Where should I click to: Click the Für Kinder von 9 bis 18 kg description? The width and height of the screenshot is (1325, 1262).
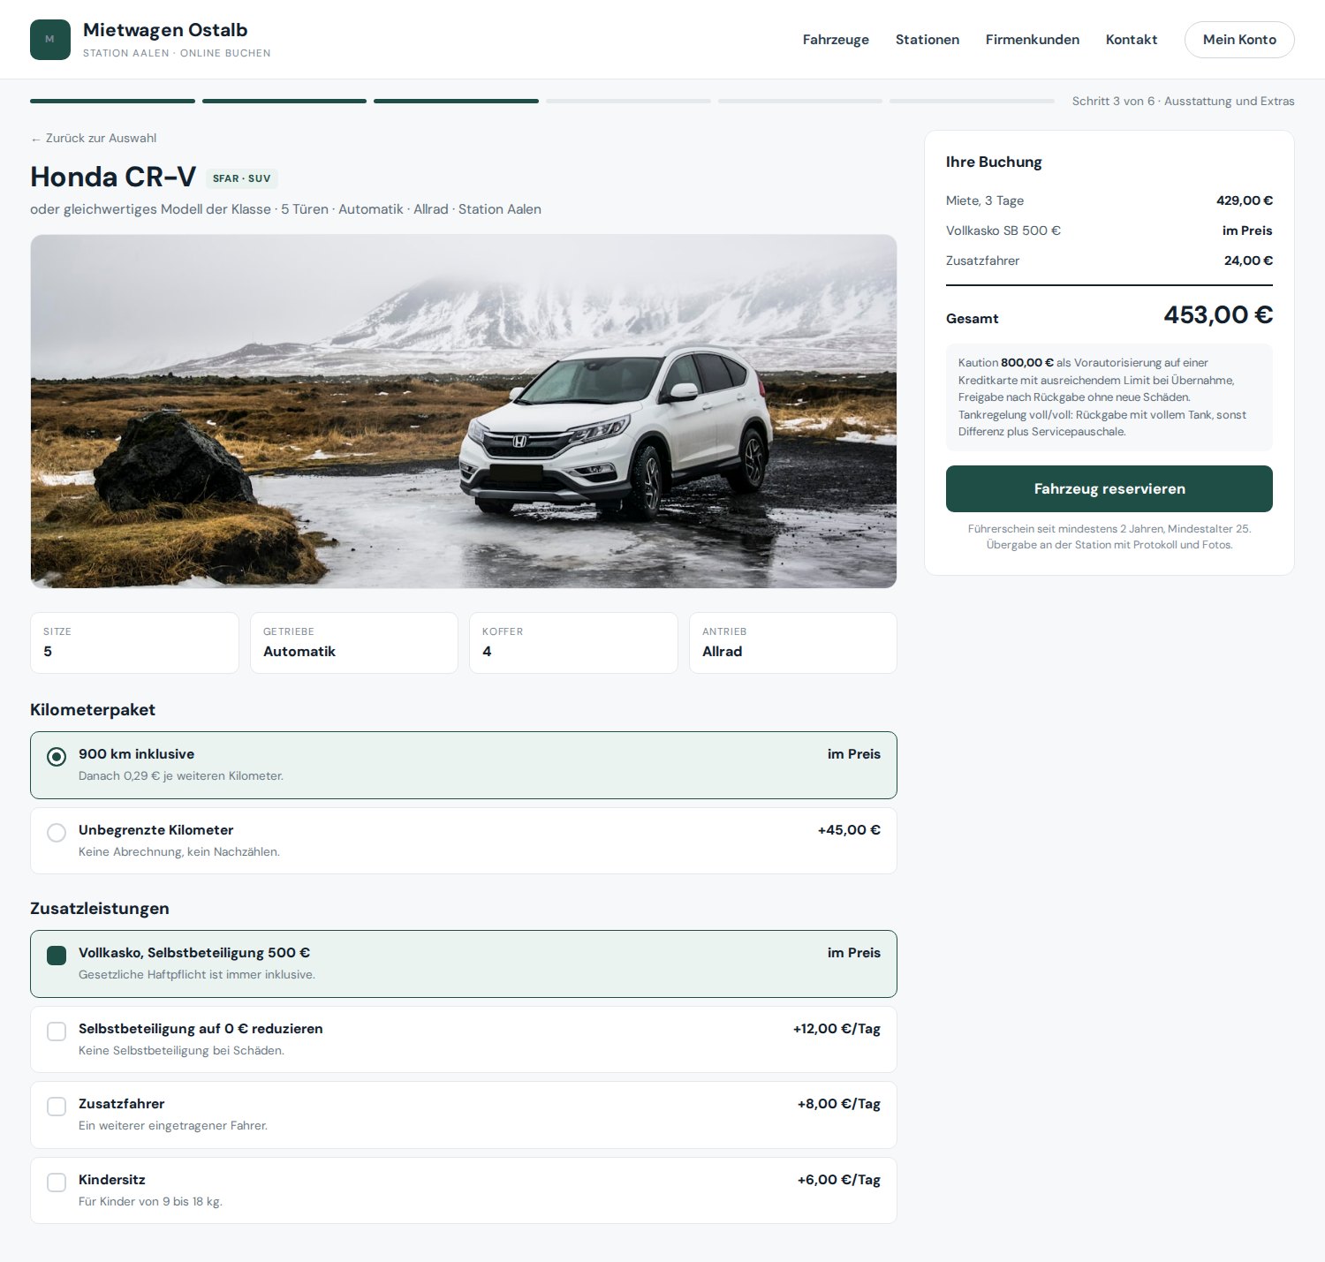pos(150,1202)
